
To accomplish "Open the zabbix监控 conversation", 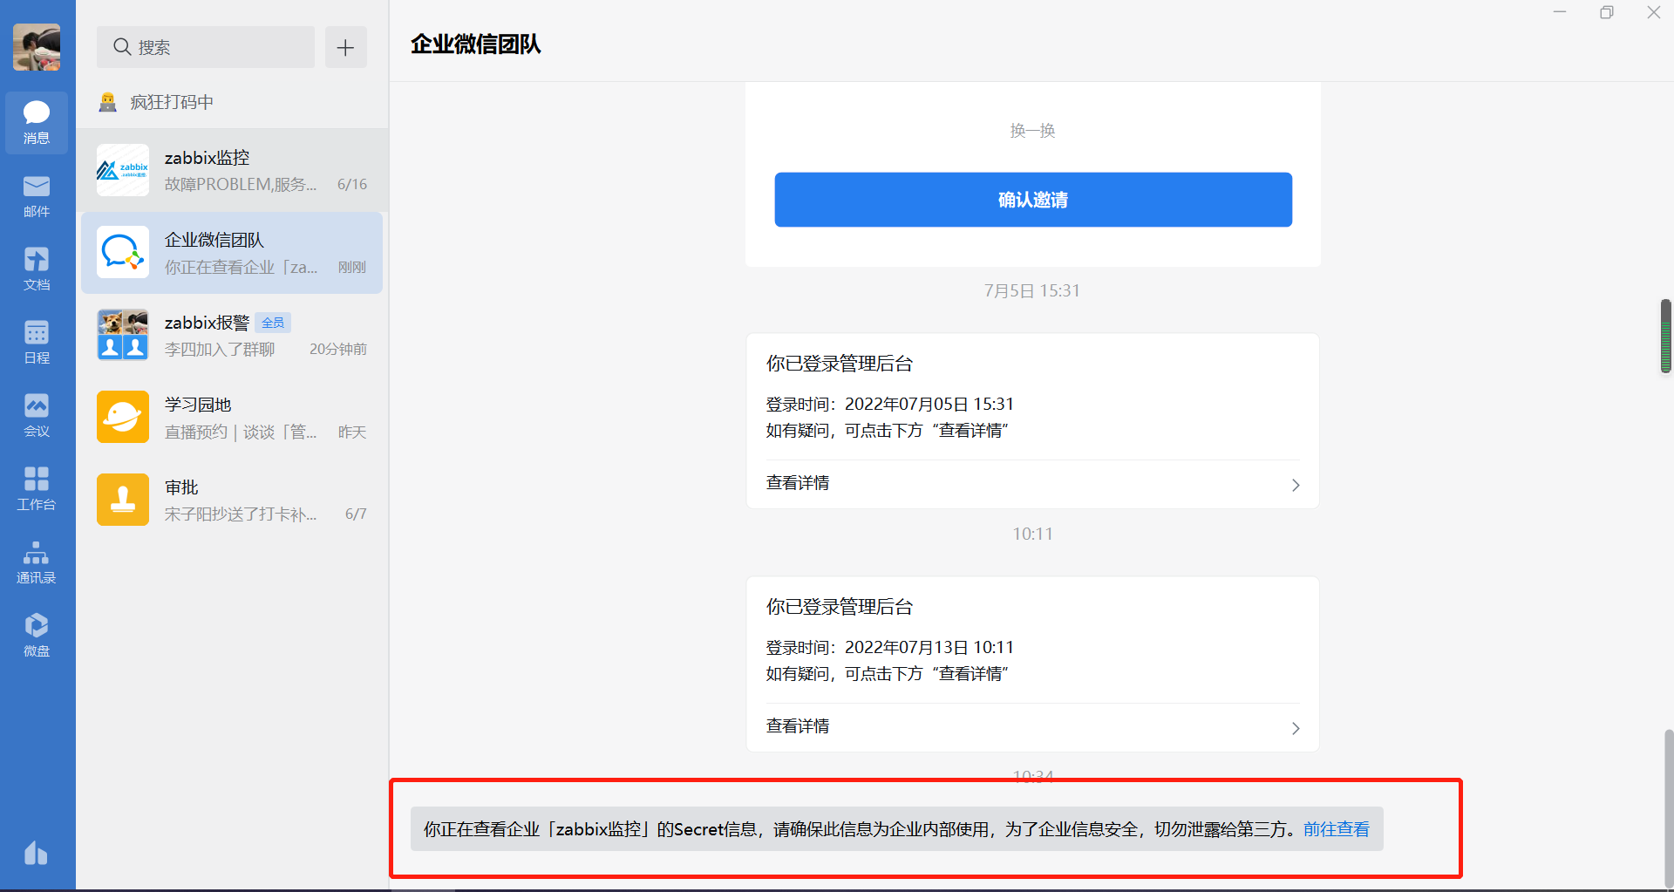I will coord(231,170).
